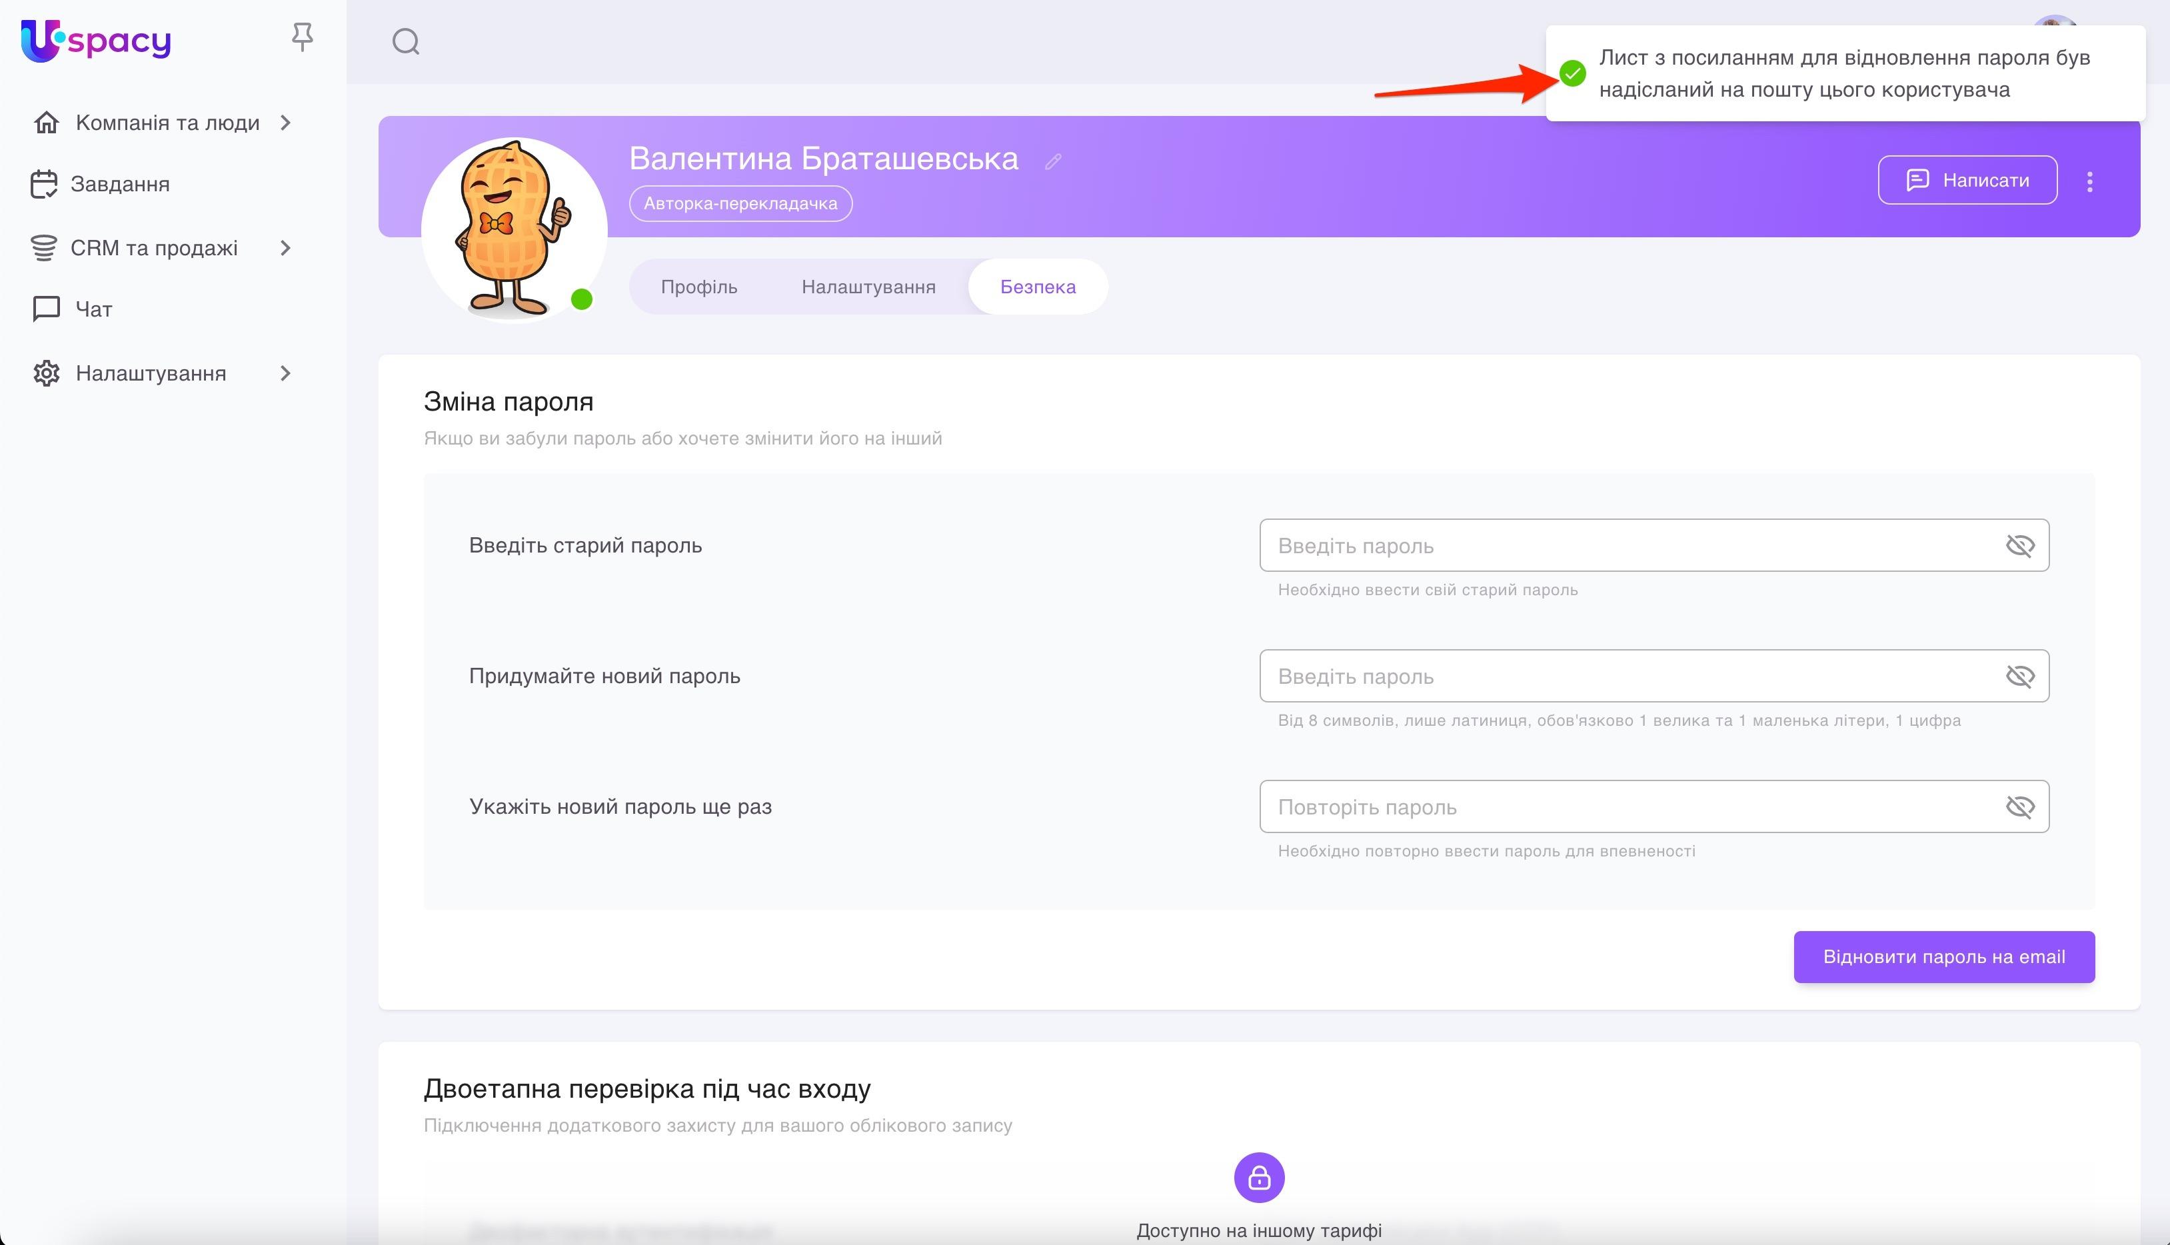Toggle visibility of new password field
Image resolution: width=2170 pixels, height=1245 pixels.
point(2019,676)
